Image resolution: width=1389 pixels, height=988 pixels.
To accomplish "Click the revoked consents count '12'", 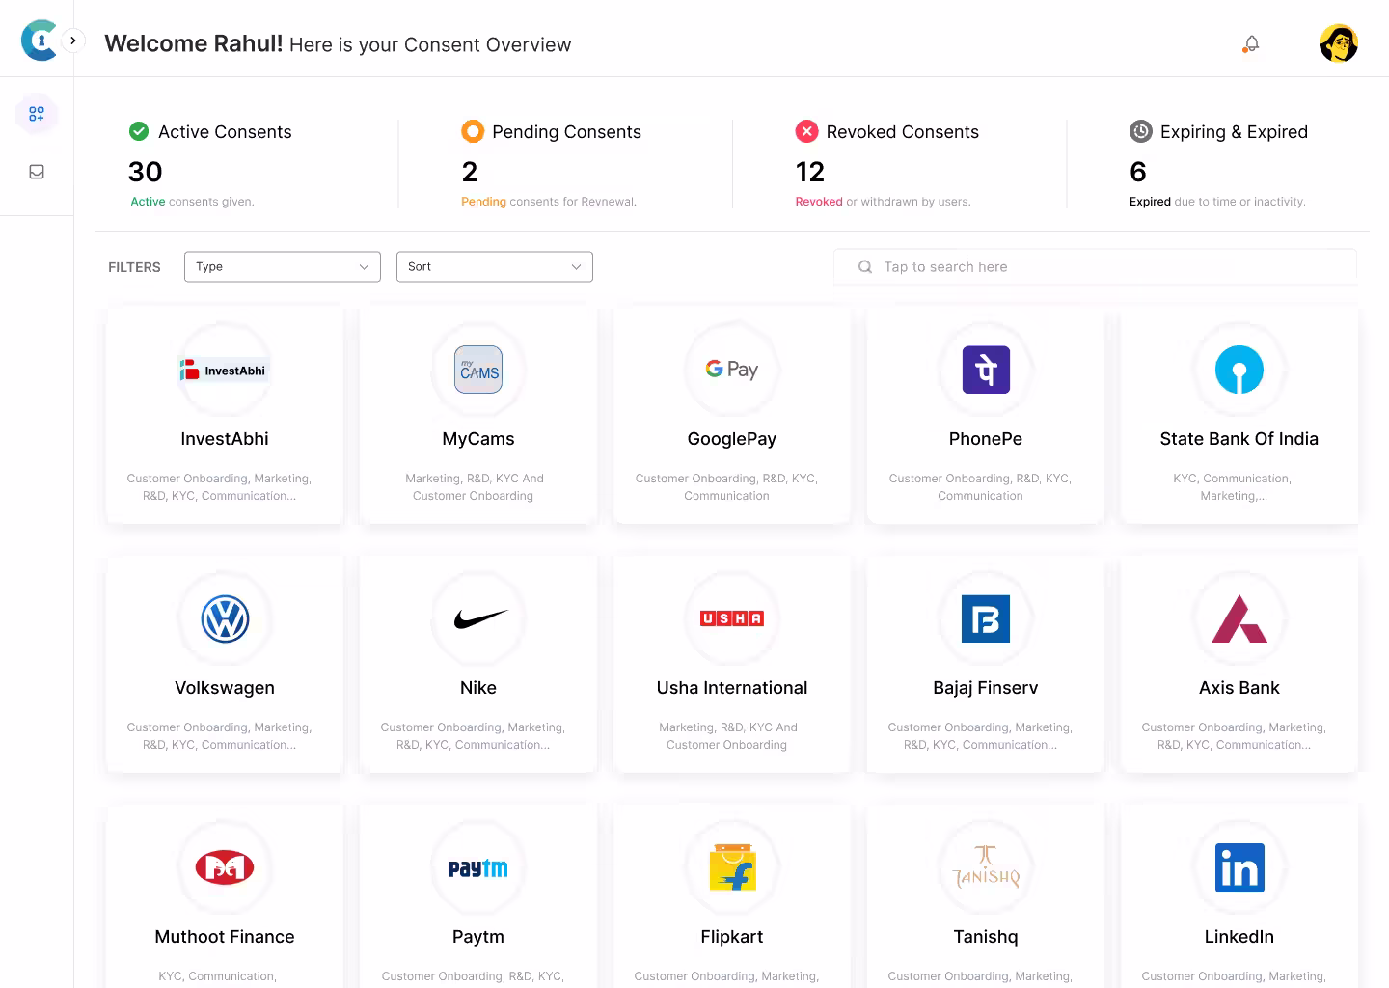I will pos(810,172).
